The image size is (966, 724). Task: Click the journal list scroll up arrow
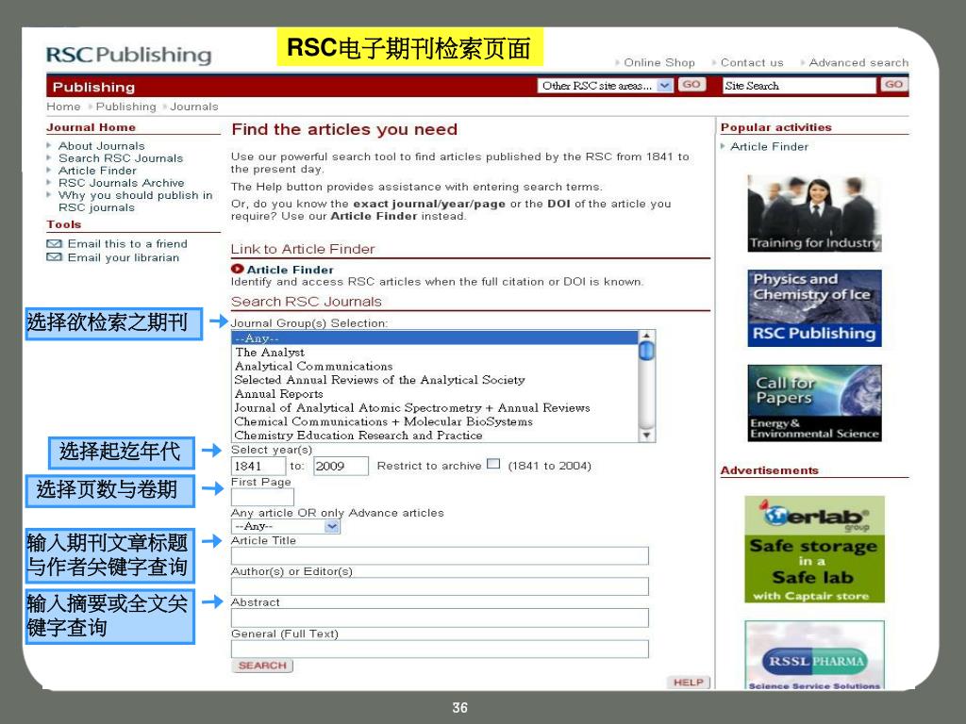coord(646,337)
